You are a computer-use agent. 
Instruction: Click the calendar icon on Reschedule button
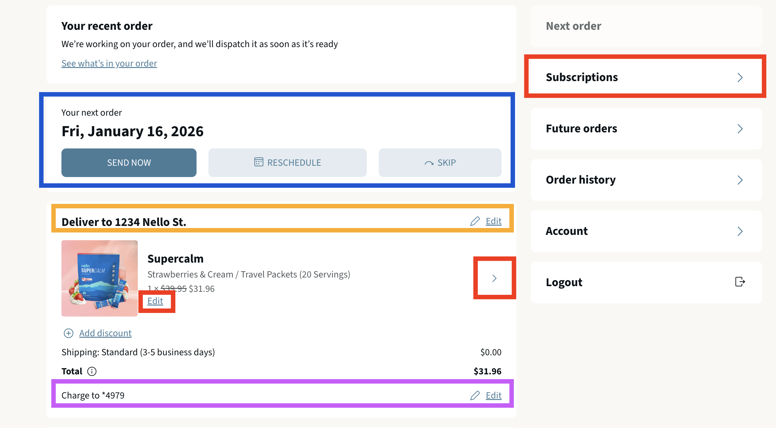coord(259,162)
